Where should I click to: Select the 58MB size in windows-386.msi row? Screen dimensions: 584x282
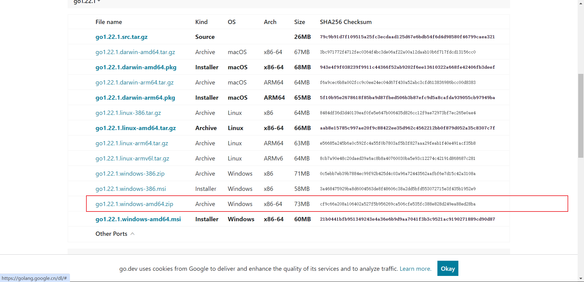(302, 189)
